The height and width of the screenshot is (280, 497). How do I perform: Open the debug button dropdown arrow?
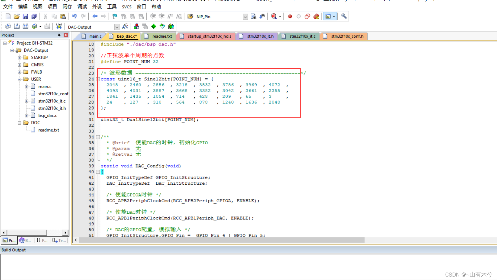click(x=280, y=17)
